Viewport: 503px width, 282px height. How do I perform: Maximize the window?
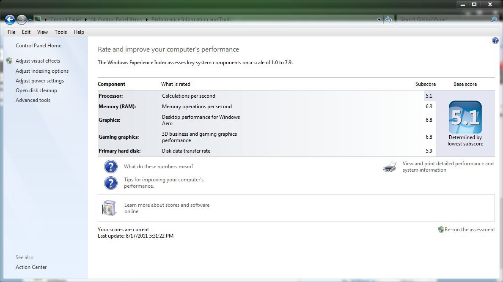pos(474,5)
